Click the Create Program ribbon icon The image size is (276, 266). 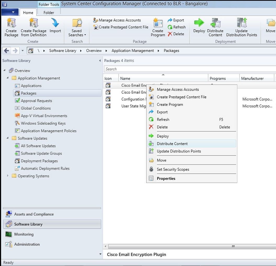click(x=158, y=27)
